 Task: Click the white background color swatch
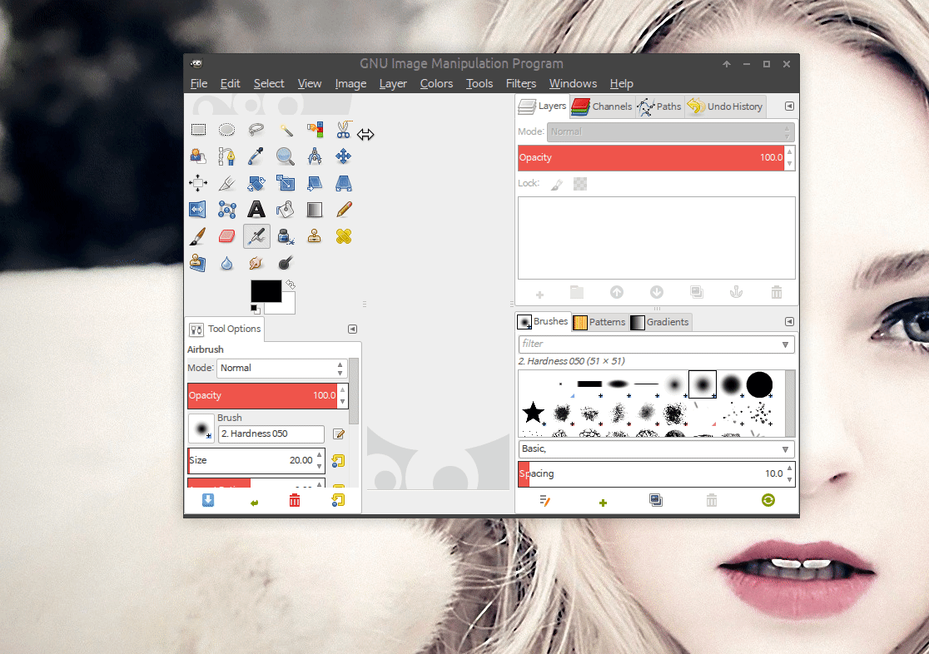pos(288,306)
